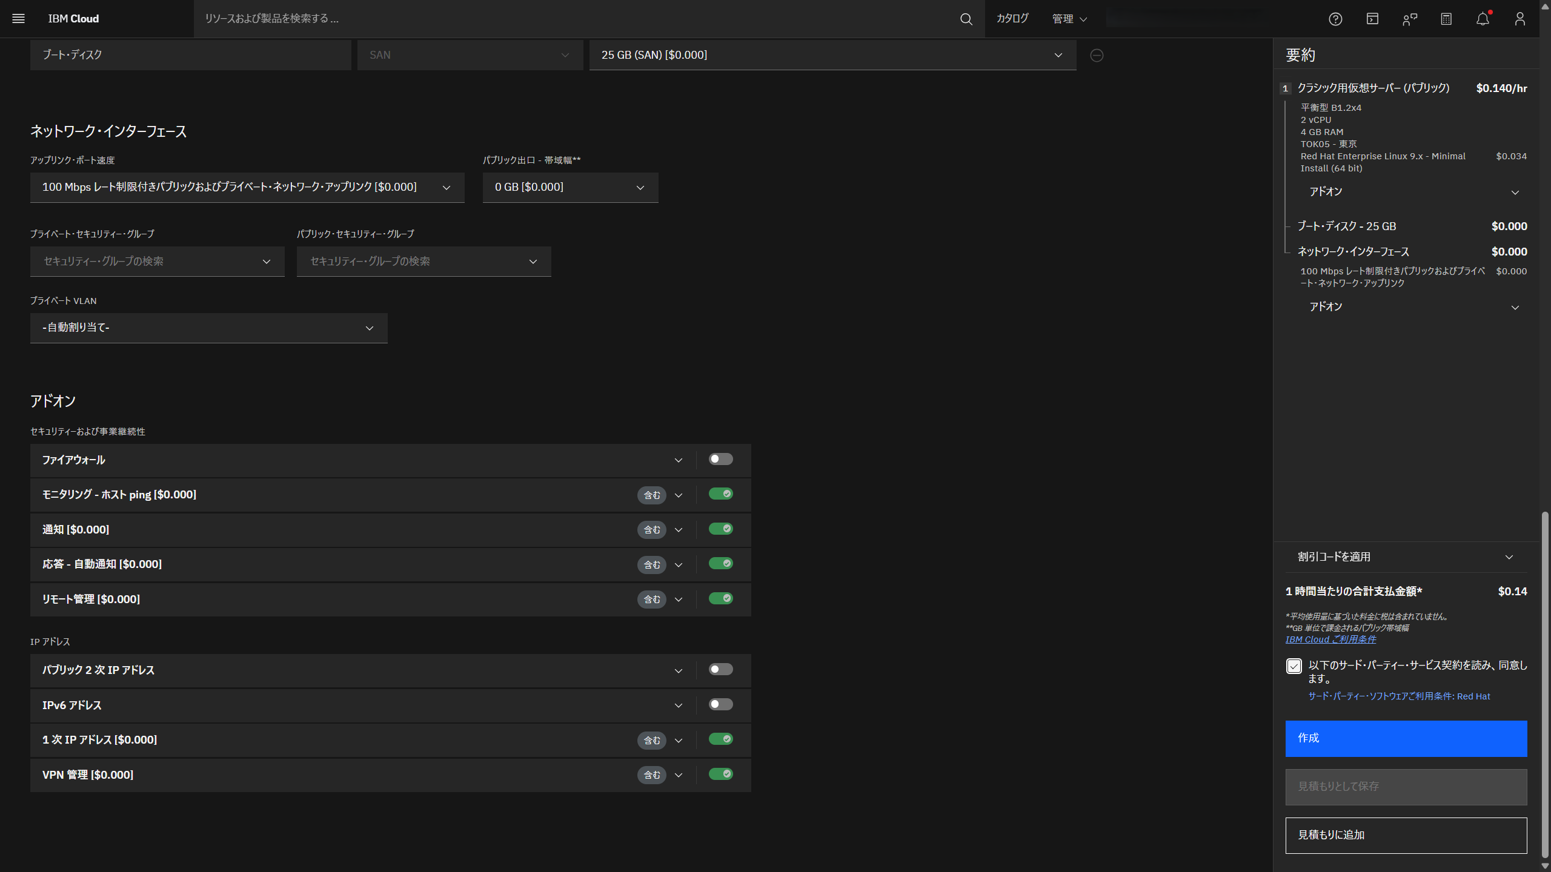Image resolution: width=1551 pixels, height=872 pixels.
Task: Click the 作成 create button
Action: tap(1406, 739)
